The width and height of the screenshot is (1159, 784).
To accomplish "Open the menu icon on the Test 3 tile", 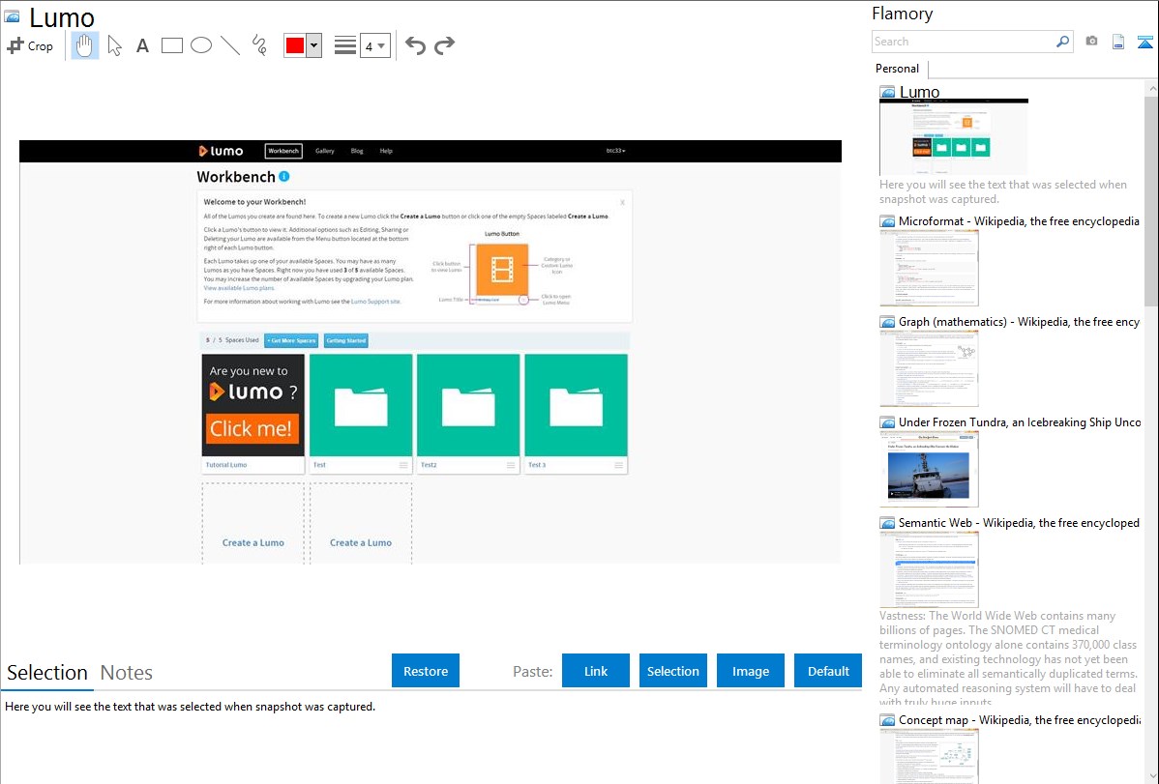I will tap(618, 466).
